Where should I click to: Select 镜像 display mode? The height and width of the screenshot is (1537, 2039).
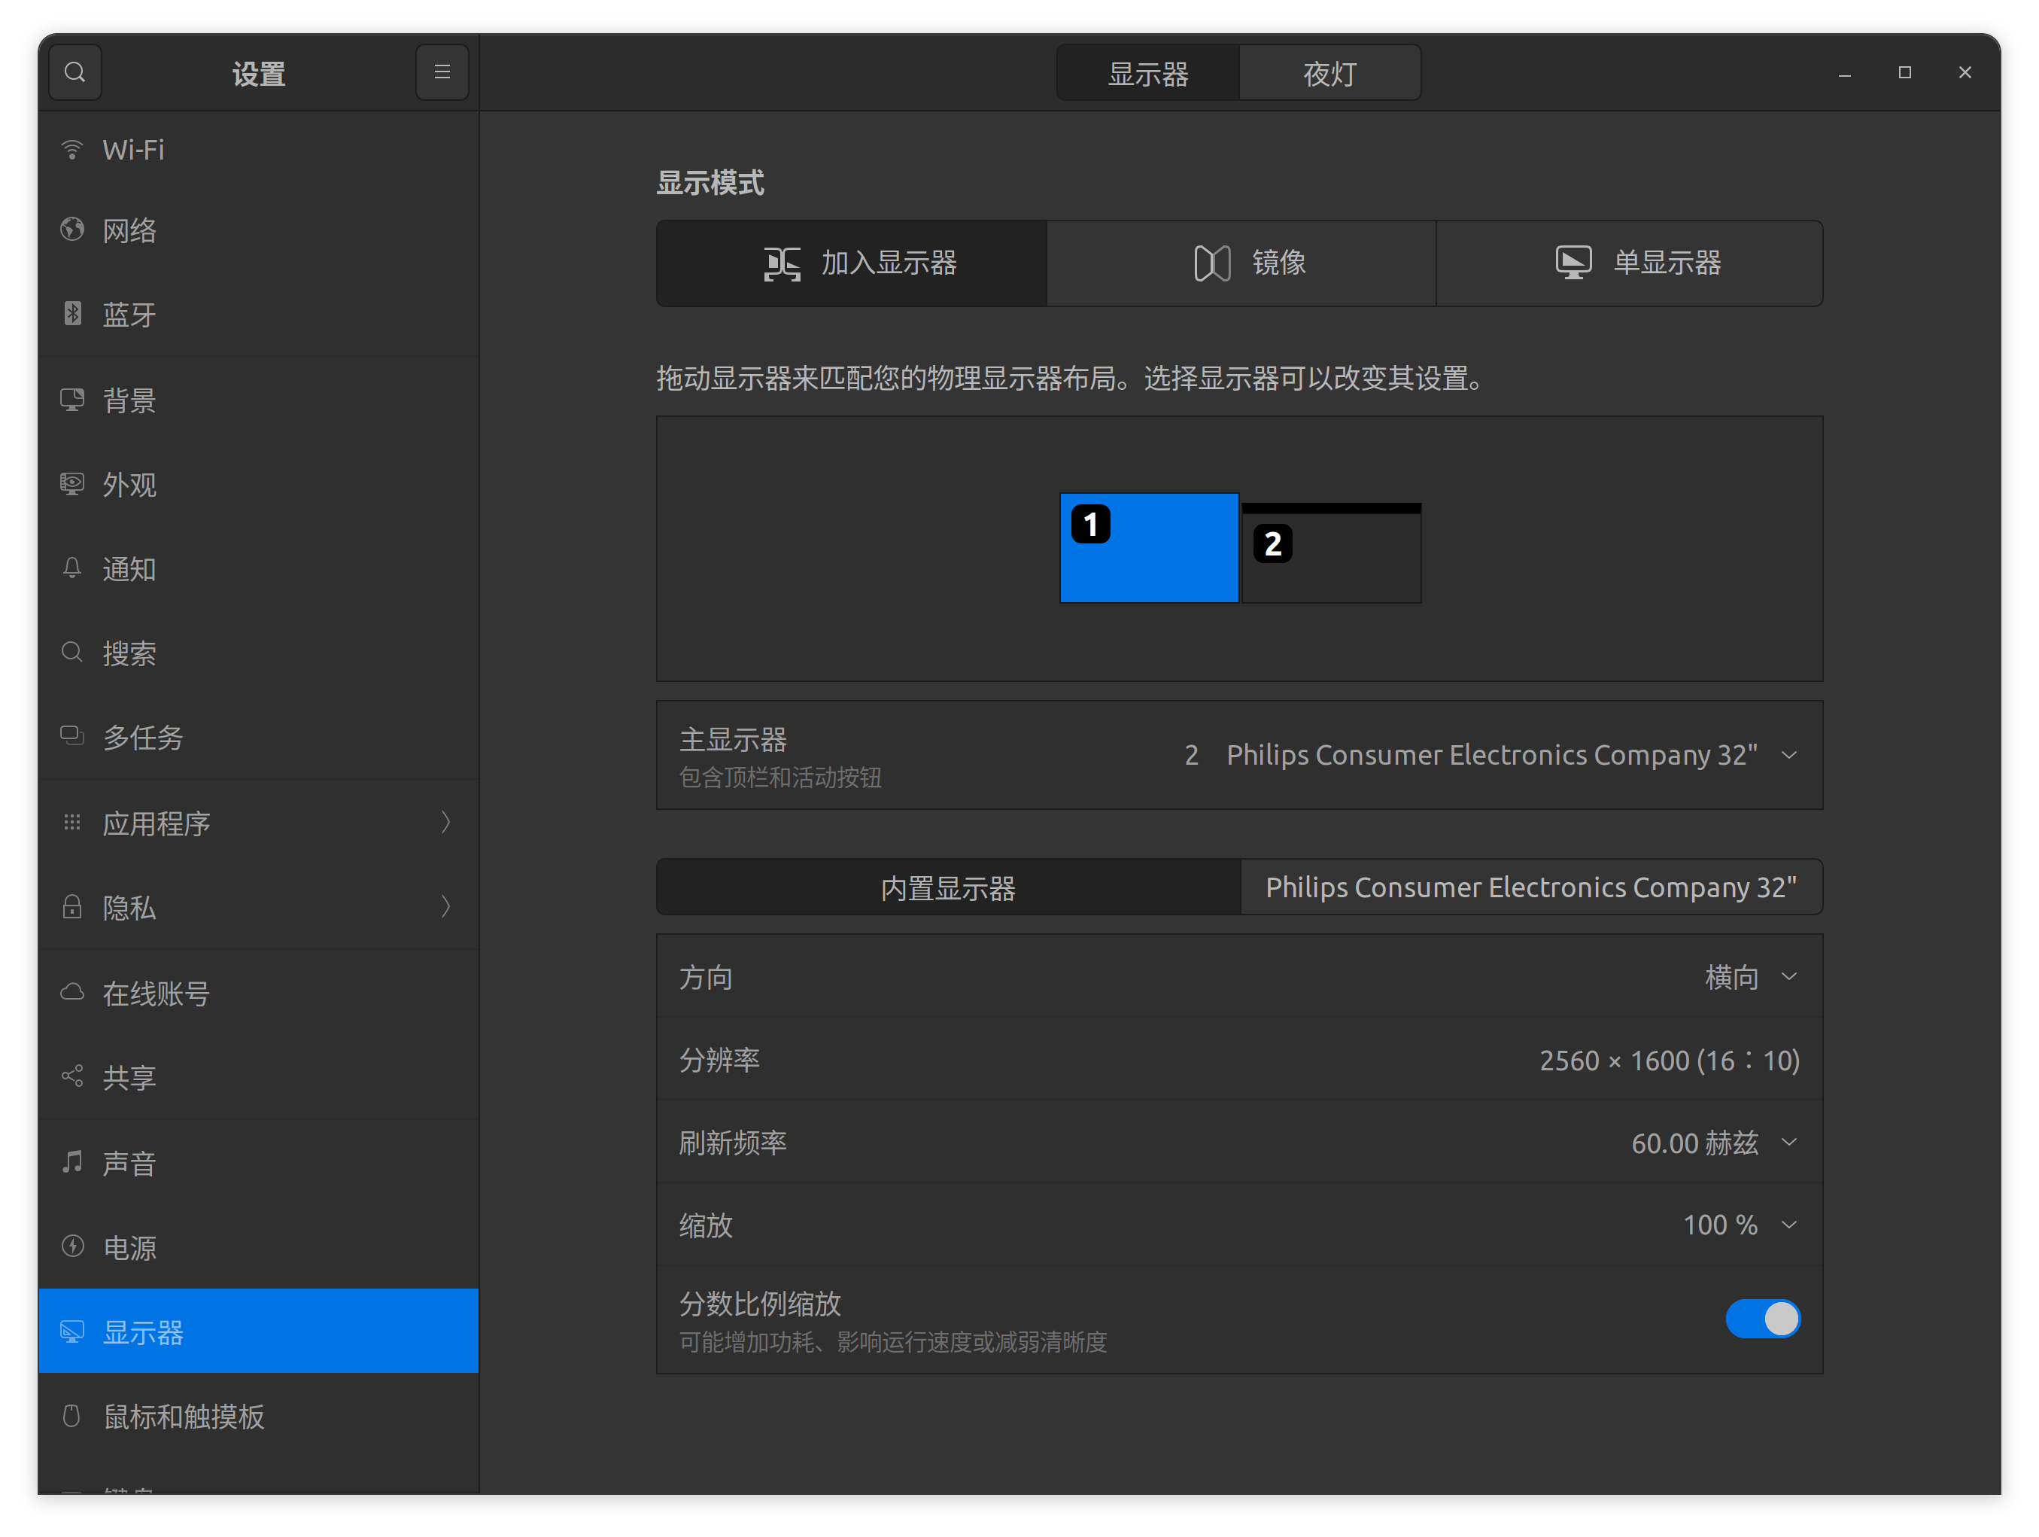[1241, 263]
